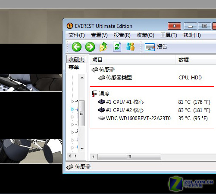Open the 文件(F) menu
This screenshot has height=194, width=216.
click(77, 35)
